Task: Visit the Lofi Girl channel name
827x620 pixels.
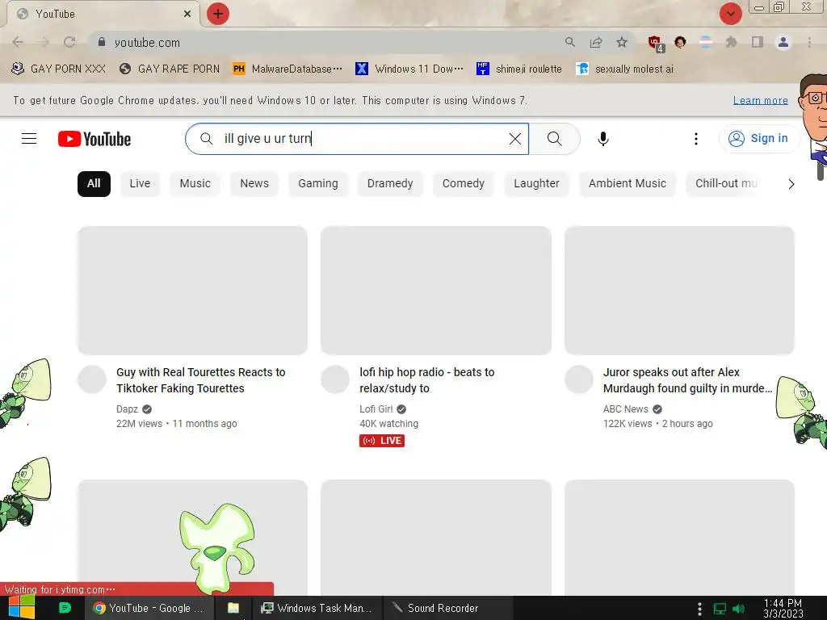Action: click(376, 409)
